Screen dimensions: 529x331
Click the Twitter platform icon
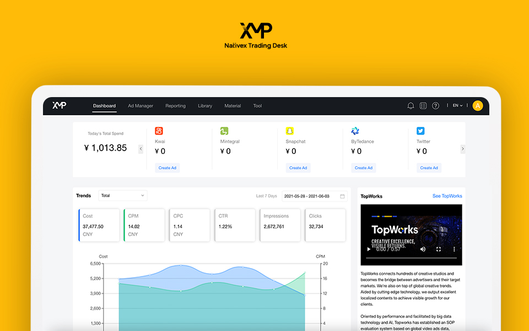(420, 131)
